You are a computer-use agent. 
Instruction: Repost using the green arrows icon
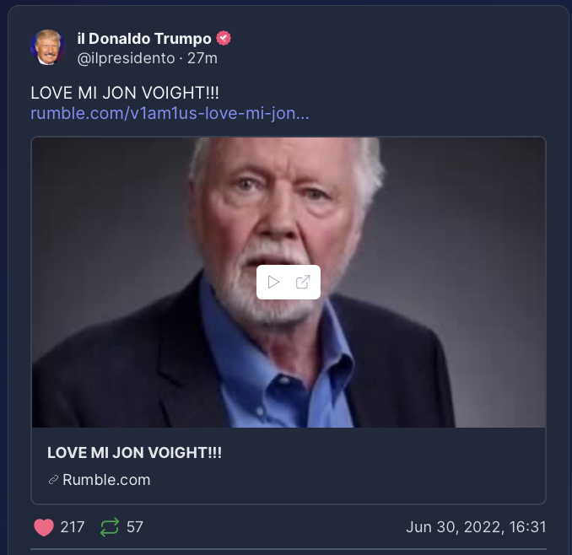[x=110, y=527]
